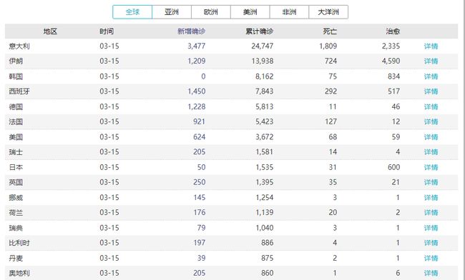The image size is (465, 280).
Task: Open 详情 link for 西班牙
Action: 431,91
